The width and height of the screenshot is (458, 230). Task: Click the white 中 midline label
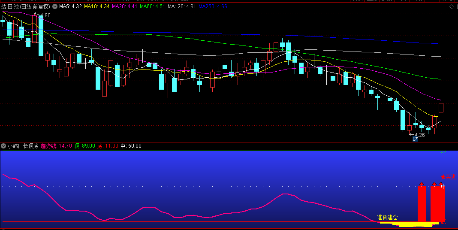coord(443,186)
